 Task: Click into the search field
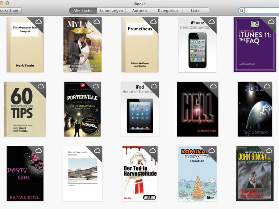(259, 10)
